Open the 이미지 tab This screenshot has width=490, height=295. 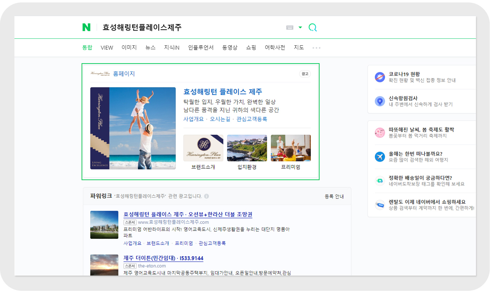click(129, 48)
